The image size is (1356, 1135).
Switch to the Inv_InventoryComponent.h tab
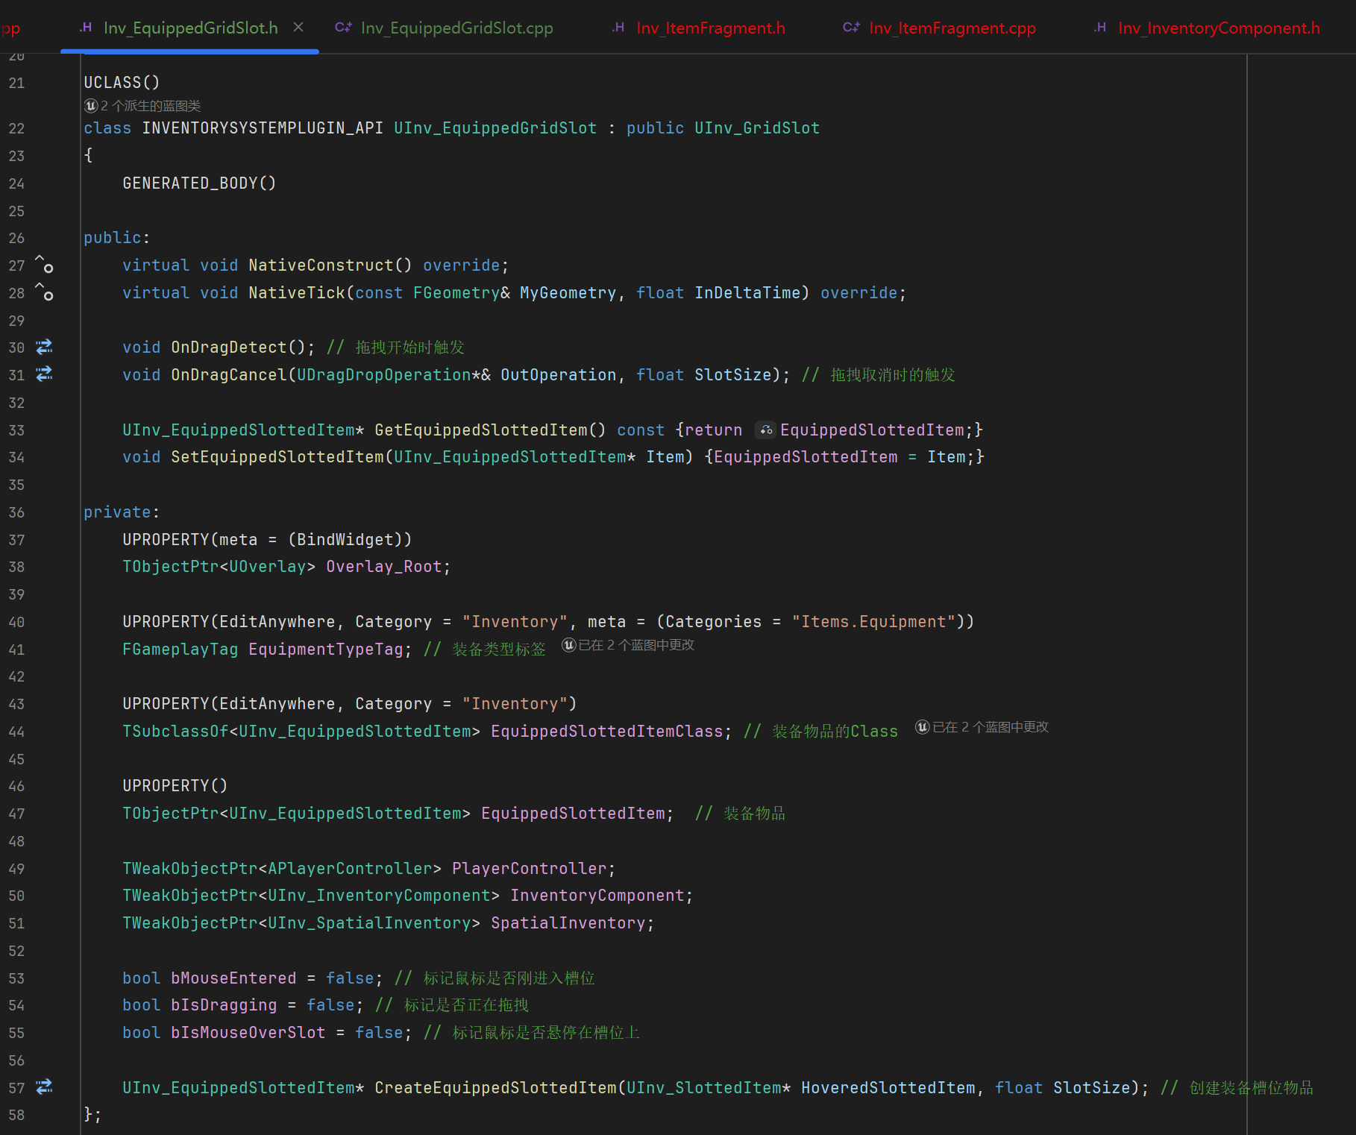1207,28
